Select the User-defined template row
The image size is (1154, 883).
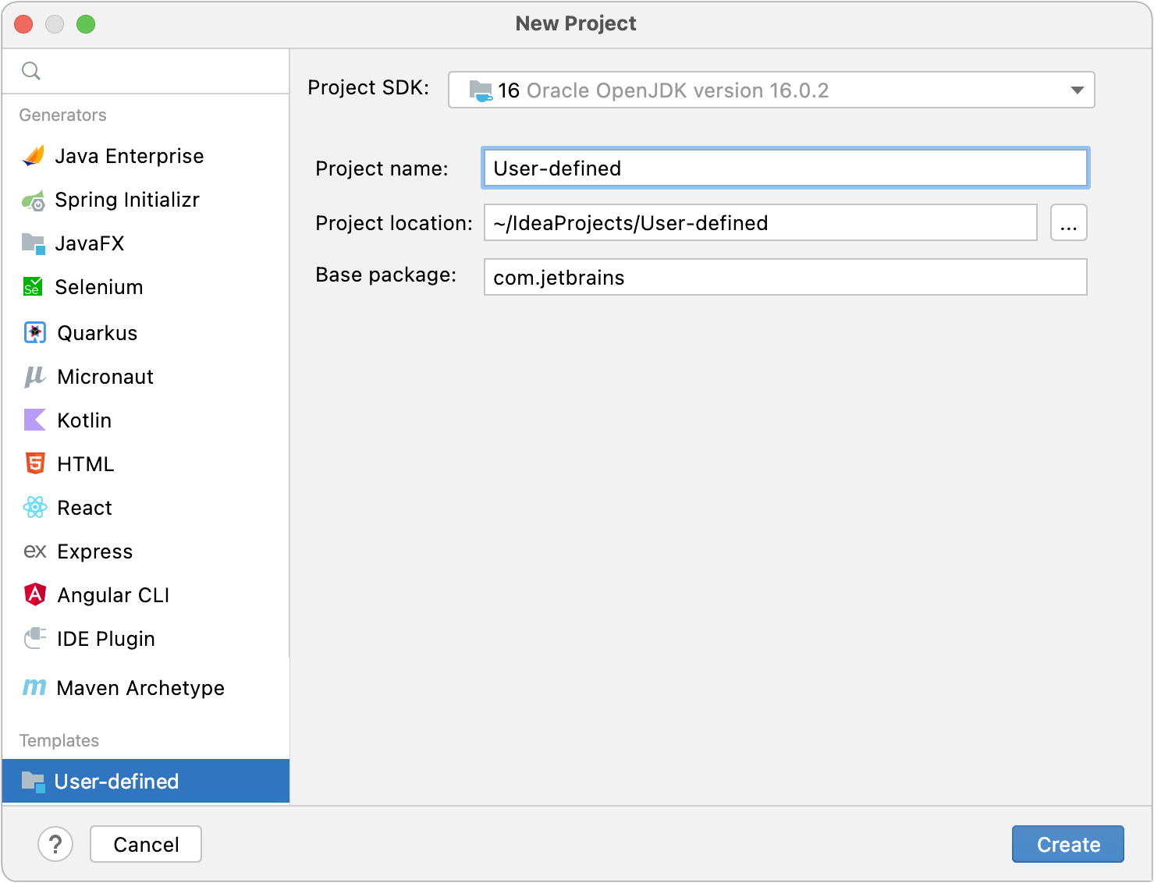[x=146, y=781]
